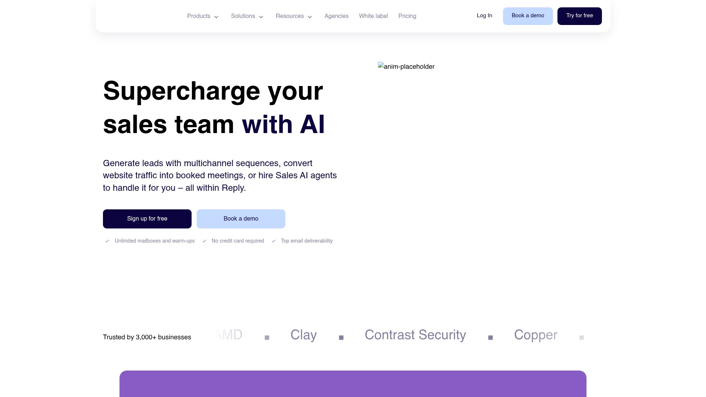Expand the Resources dropdown chevron
This screenshot has width=706, height=397.
click(x=310, y=17)
